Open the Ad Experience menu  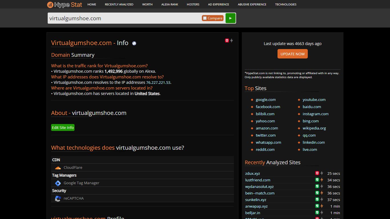[218, 4]
